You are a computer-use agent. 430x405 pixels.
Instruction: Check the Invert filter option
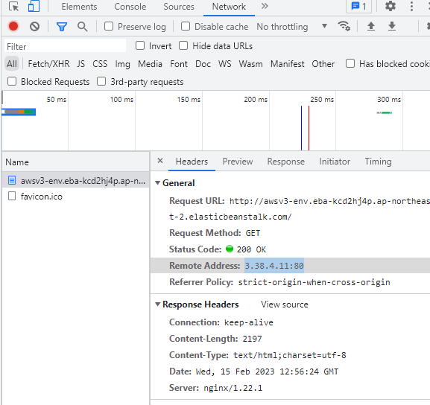click(140, 45)
